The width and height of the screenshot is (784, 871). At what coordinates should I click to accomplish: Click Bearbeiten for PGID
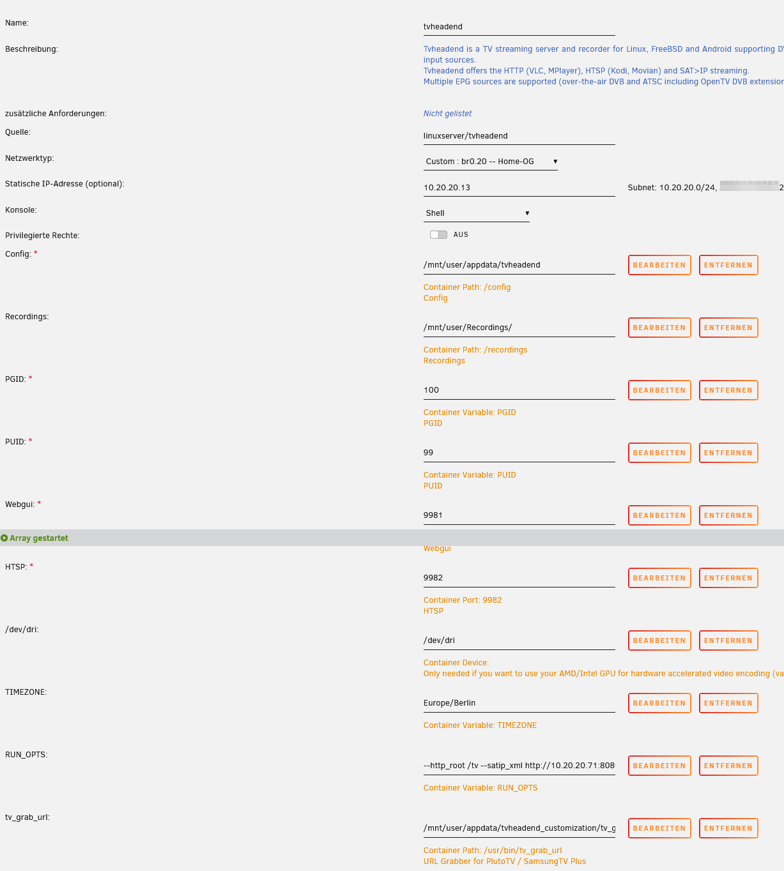pos(659,390)
